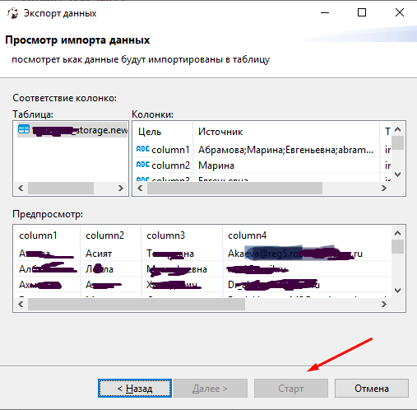The width and height of the screenshot is (417, 410).
Task: Click the DBeaver app icon in title bar
Action: pyautogui.click(x=12, y=13)
